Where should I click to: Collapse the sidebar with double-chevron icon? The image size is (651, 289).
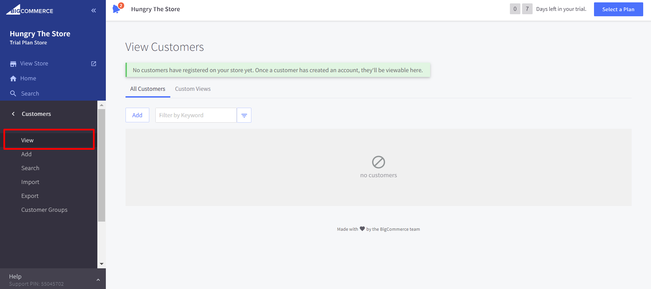(94, 11)
